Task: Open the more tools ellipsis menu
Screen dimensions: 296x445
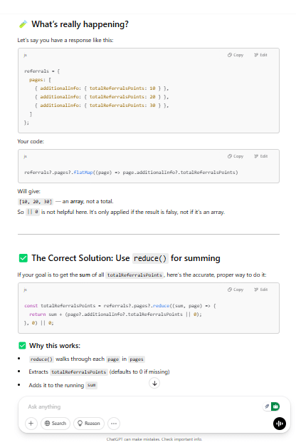Action: coord(114,423)
